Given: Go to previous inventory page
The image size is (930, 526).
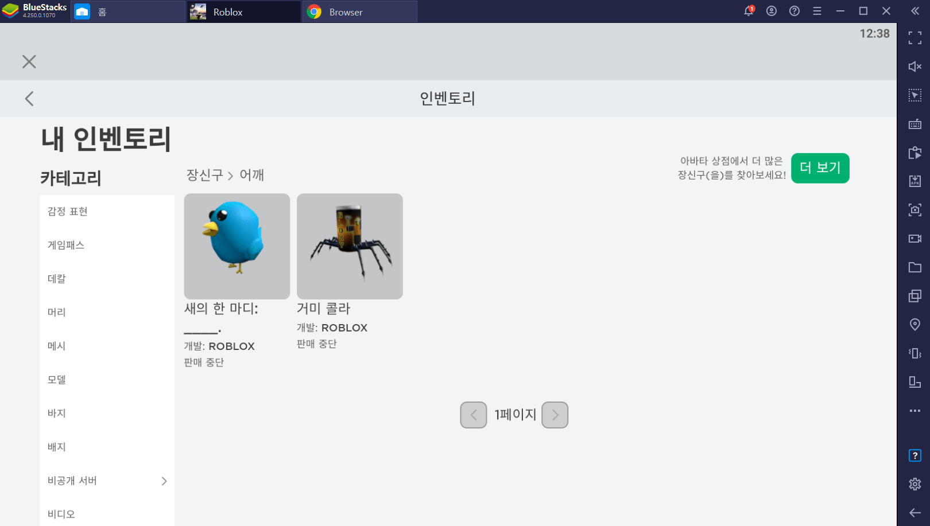Looking at the screenshot, I should [x=474, y=415].
